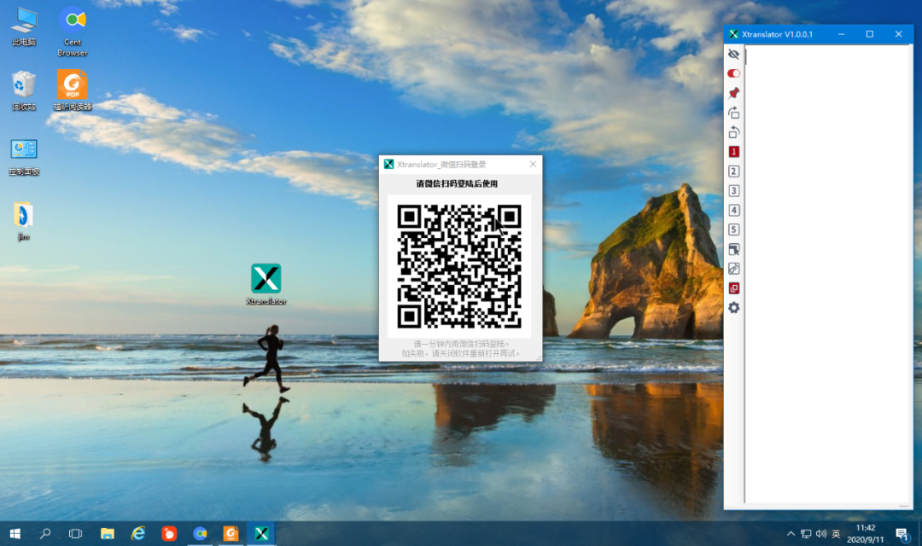Click the network icon in system tray
The height and width of the screenshot is (546, 922).
806,534
